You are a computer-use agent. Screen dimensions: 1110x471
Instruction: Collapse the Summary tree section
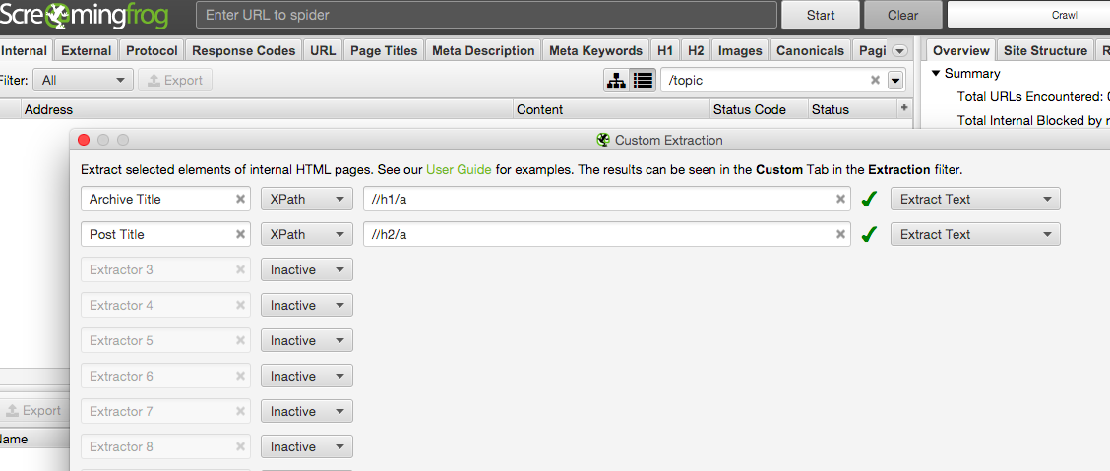click(x=935, y=74)
